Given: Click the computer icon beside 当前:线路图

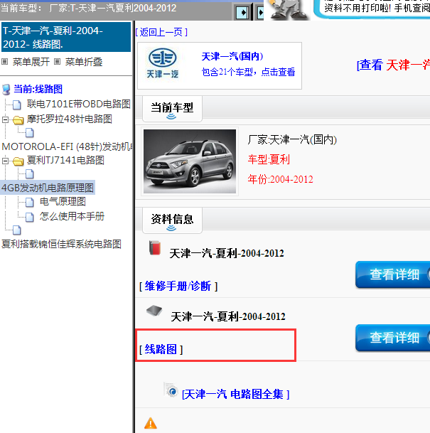Looking at the screenshot, I should tap(6, 90).
